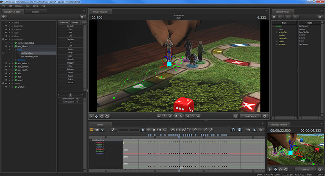Toggle visibility eye for artefact1

[x=6, y=87]
